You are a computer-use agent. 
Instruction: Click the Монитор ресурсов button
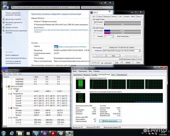point(110,121)
